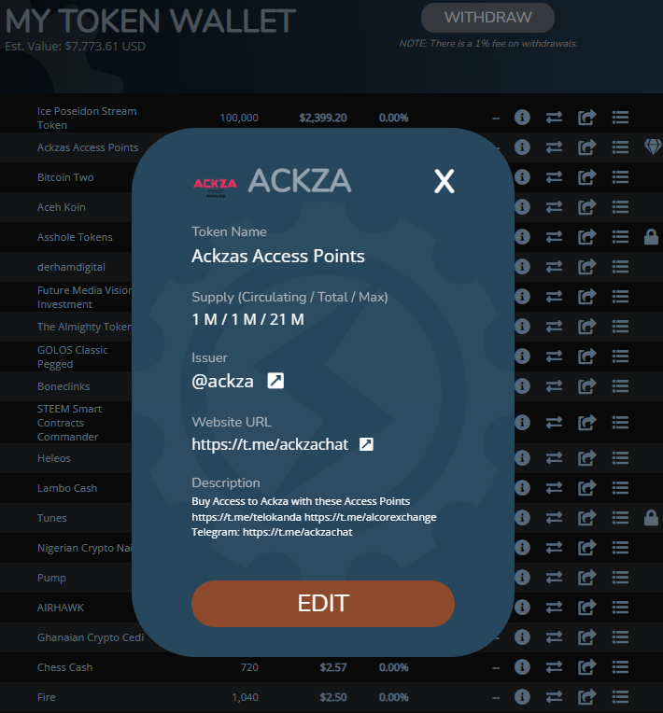Open info icon for Ice Poseidon Stream Token
The width and height of the screenshot is (663, 713).
tap(522, 118)
